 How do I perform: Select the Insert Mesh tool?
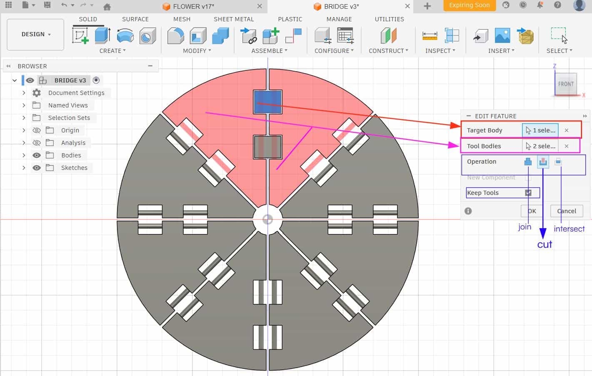tap(525, 36)
